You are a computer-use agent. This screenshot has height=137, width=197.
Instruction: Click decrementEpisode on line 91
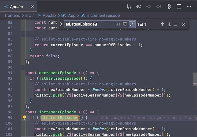[58, 73]
